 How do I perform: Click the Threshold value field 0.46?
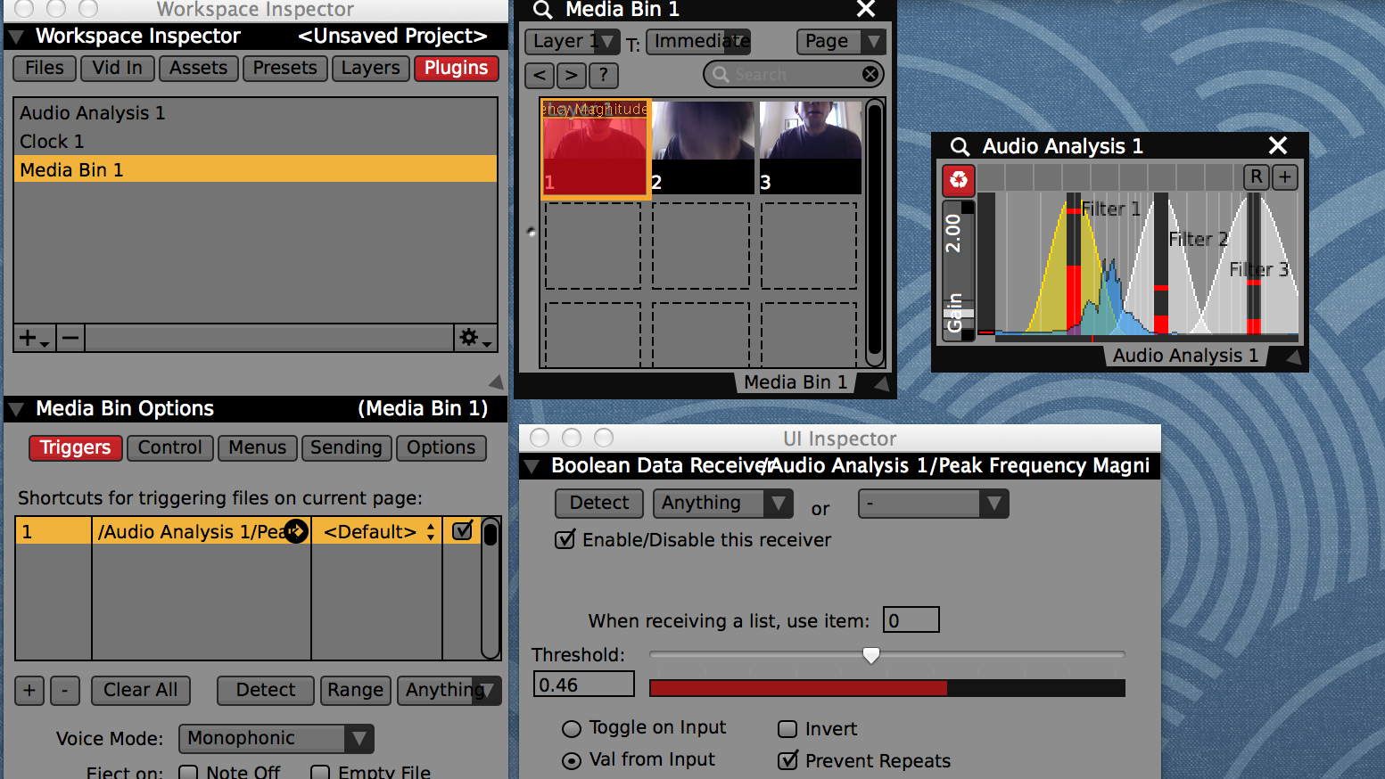pos(584,685)
